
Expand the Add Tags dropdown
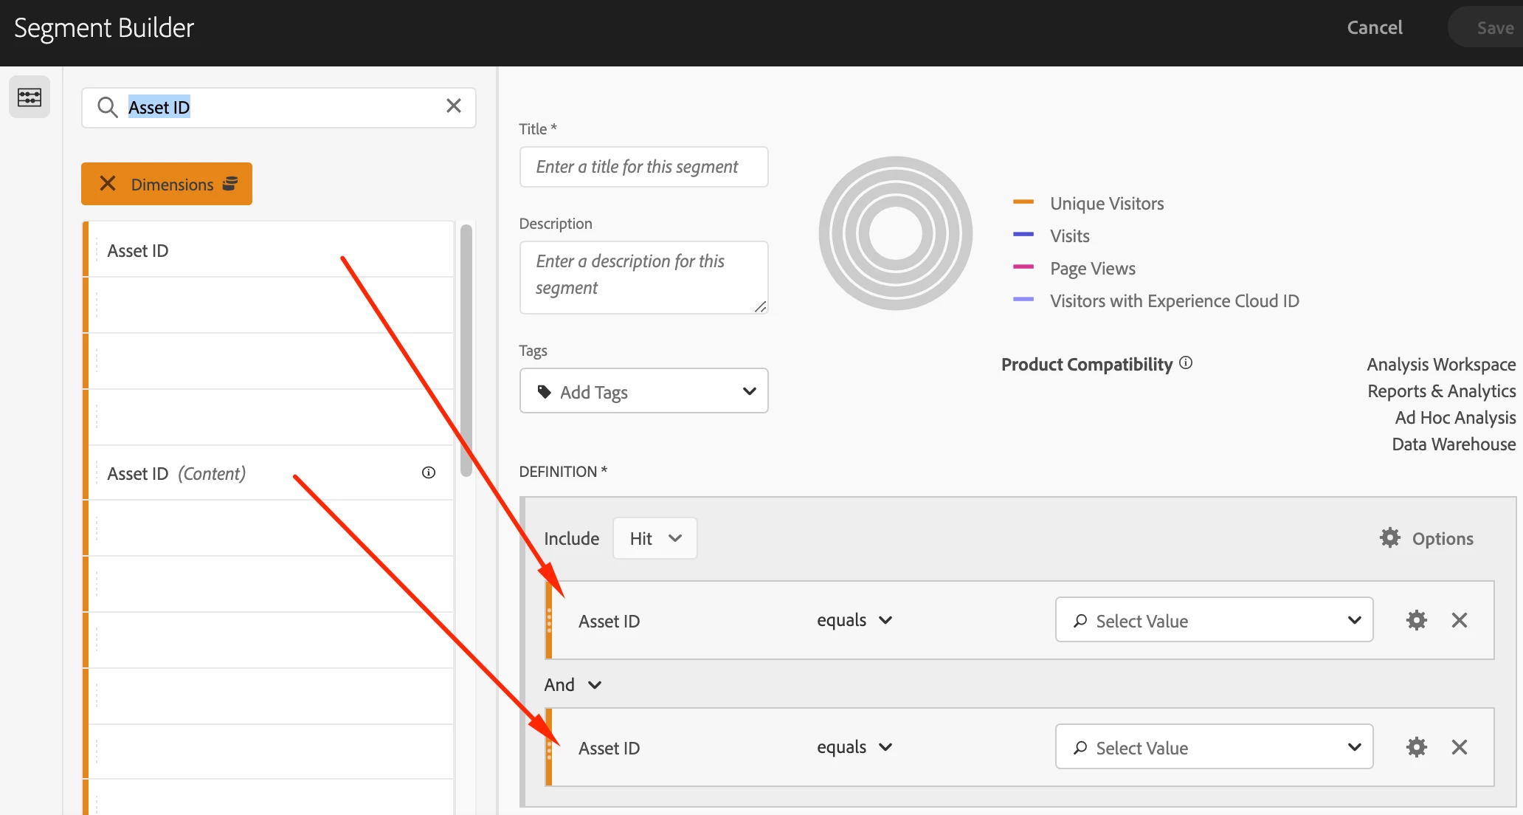pos(643,391)
